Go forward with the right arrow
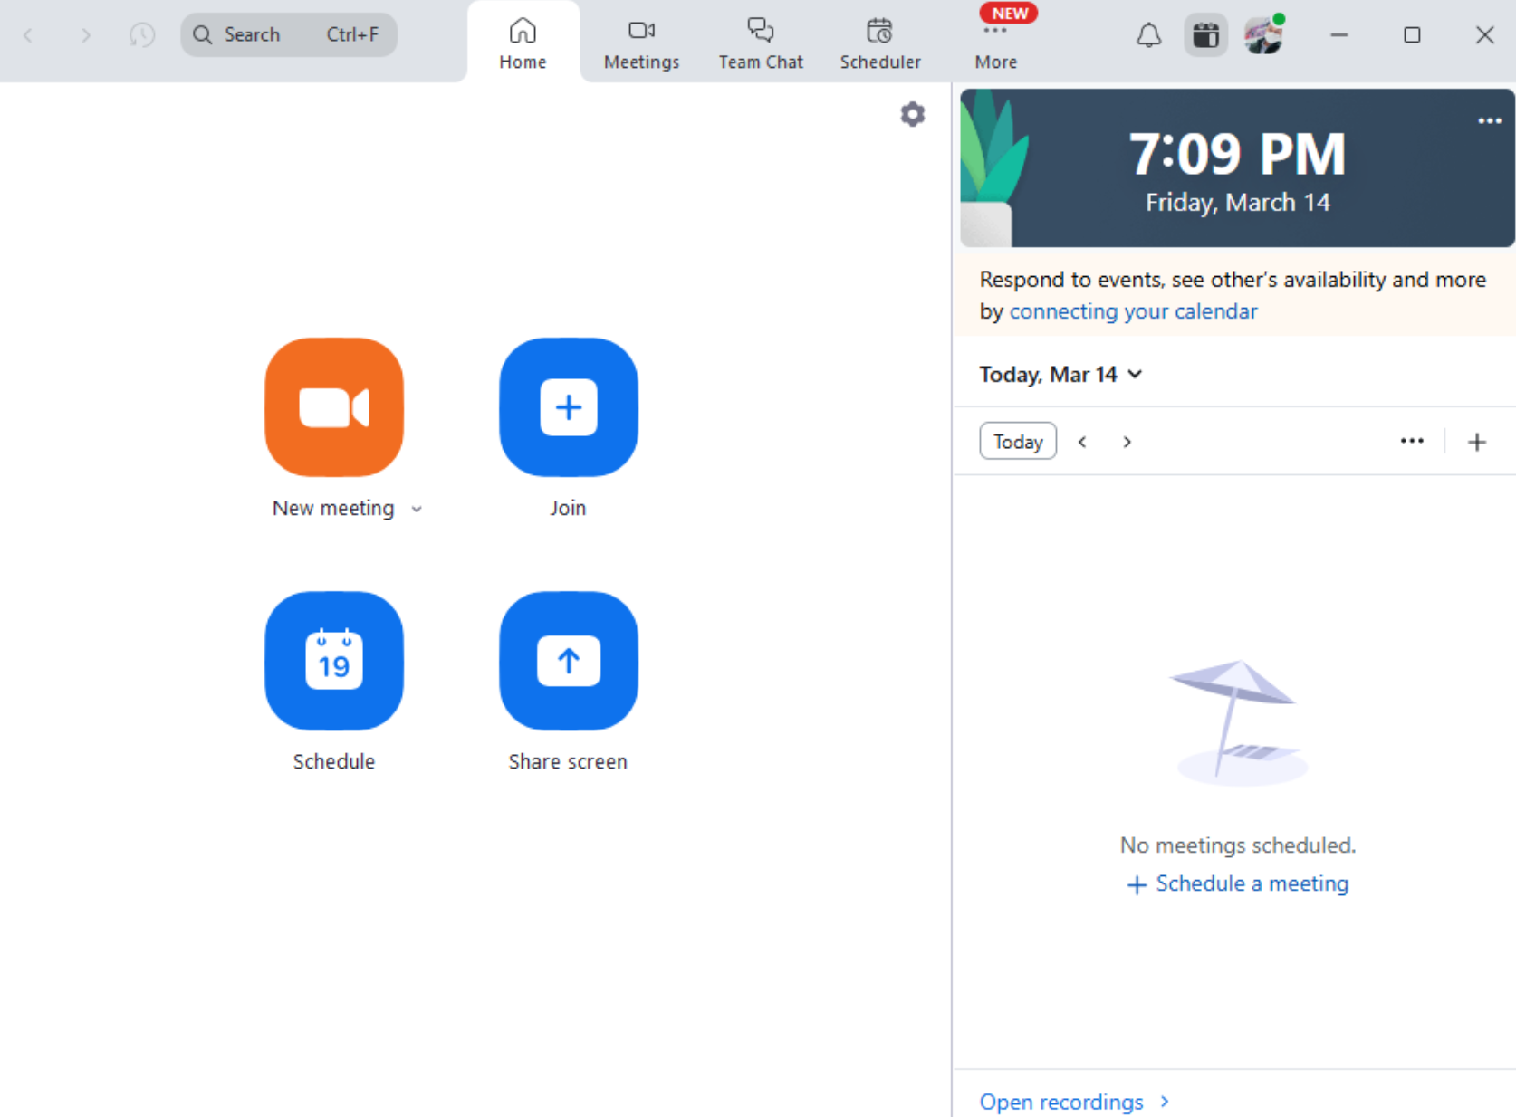The height and width of the screenshot is (1117, 1516). click(x=85, y=35)
